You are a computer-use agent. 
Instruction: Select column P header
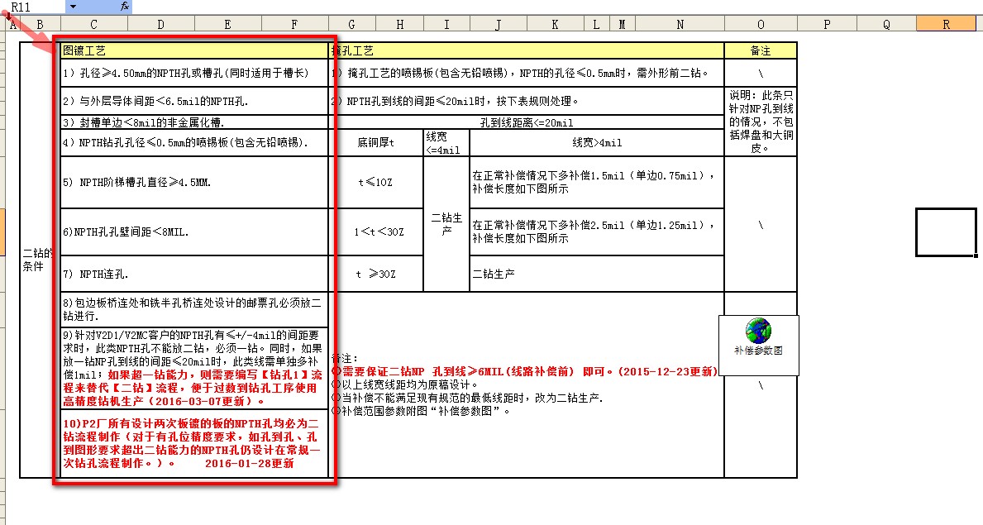click(x=827, y=24)
